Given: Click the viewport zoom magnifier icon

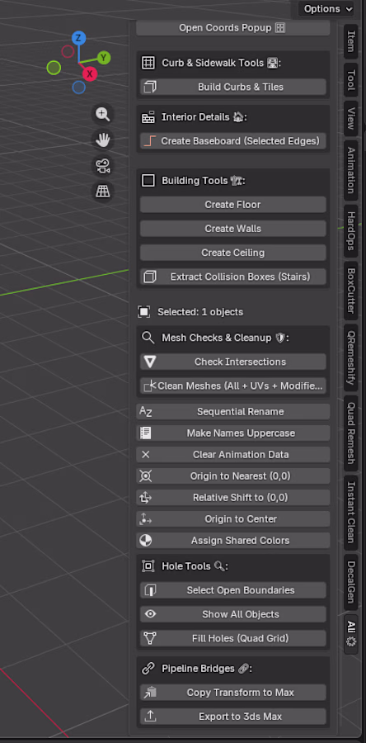Looking at the screenshot, I should (102, 114).
